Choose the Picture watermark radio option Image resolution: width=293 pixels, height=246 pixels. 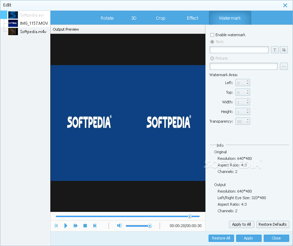[x=212, y=58]
